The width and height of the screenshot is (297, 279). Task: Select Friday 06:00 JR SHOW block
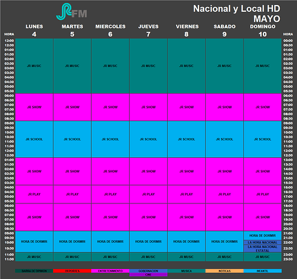tap(187, 107)
